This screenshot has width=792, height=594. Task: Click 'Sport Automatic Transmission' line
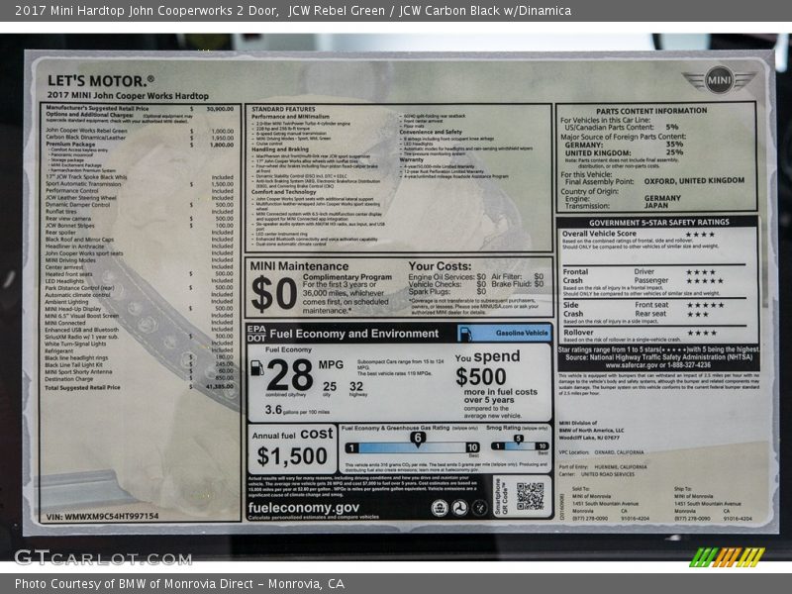[x=140, y=184]
